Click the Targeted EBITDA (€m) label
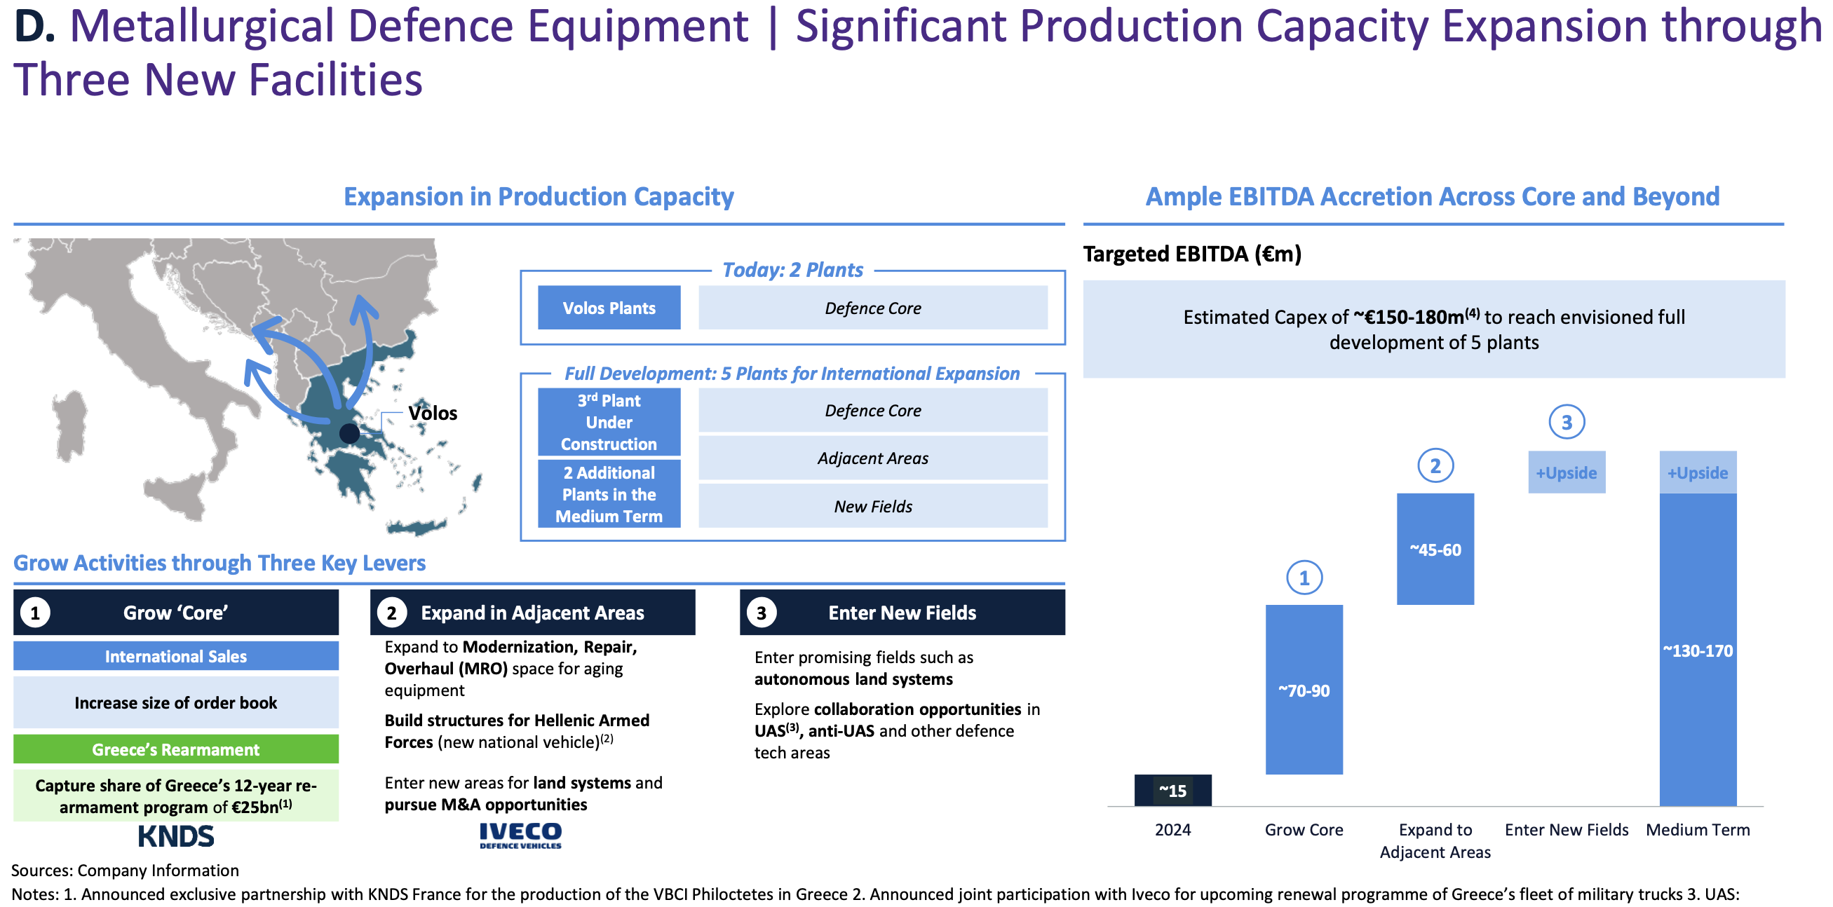 (1192, 254)
